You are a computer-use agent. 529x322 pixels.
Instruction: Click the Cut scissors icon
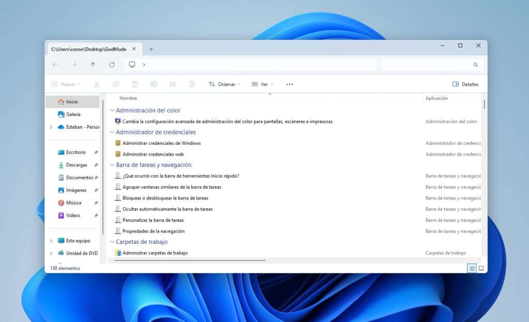(x=97, y=84)
